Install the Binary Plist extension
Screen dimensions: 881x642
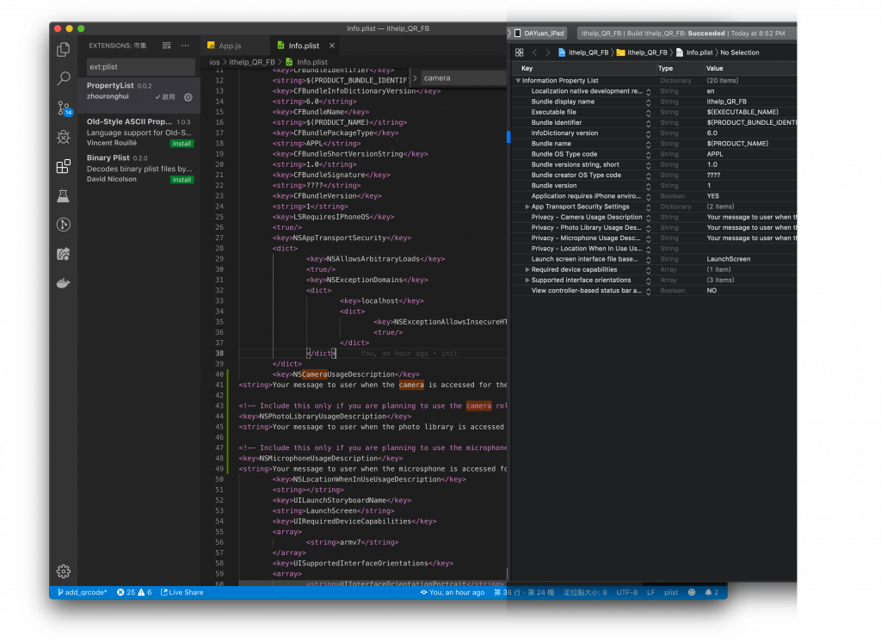pos(182,180)
